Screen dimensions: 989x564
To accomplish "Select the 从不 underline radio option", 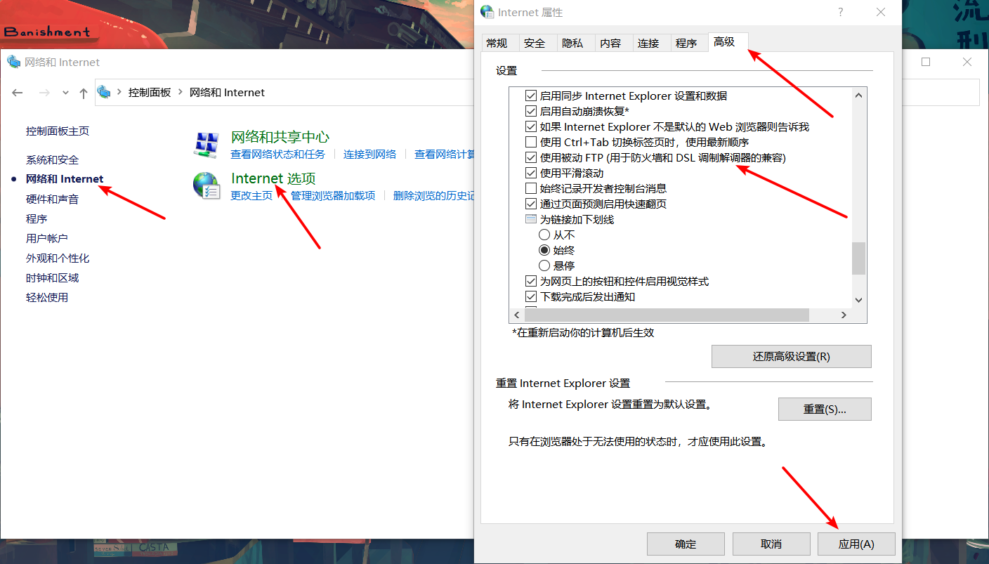I will point(544,235).
